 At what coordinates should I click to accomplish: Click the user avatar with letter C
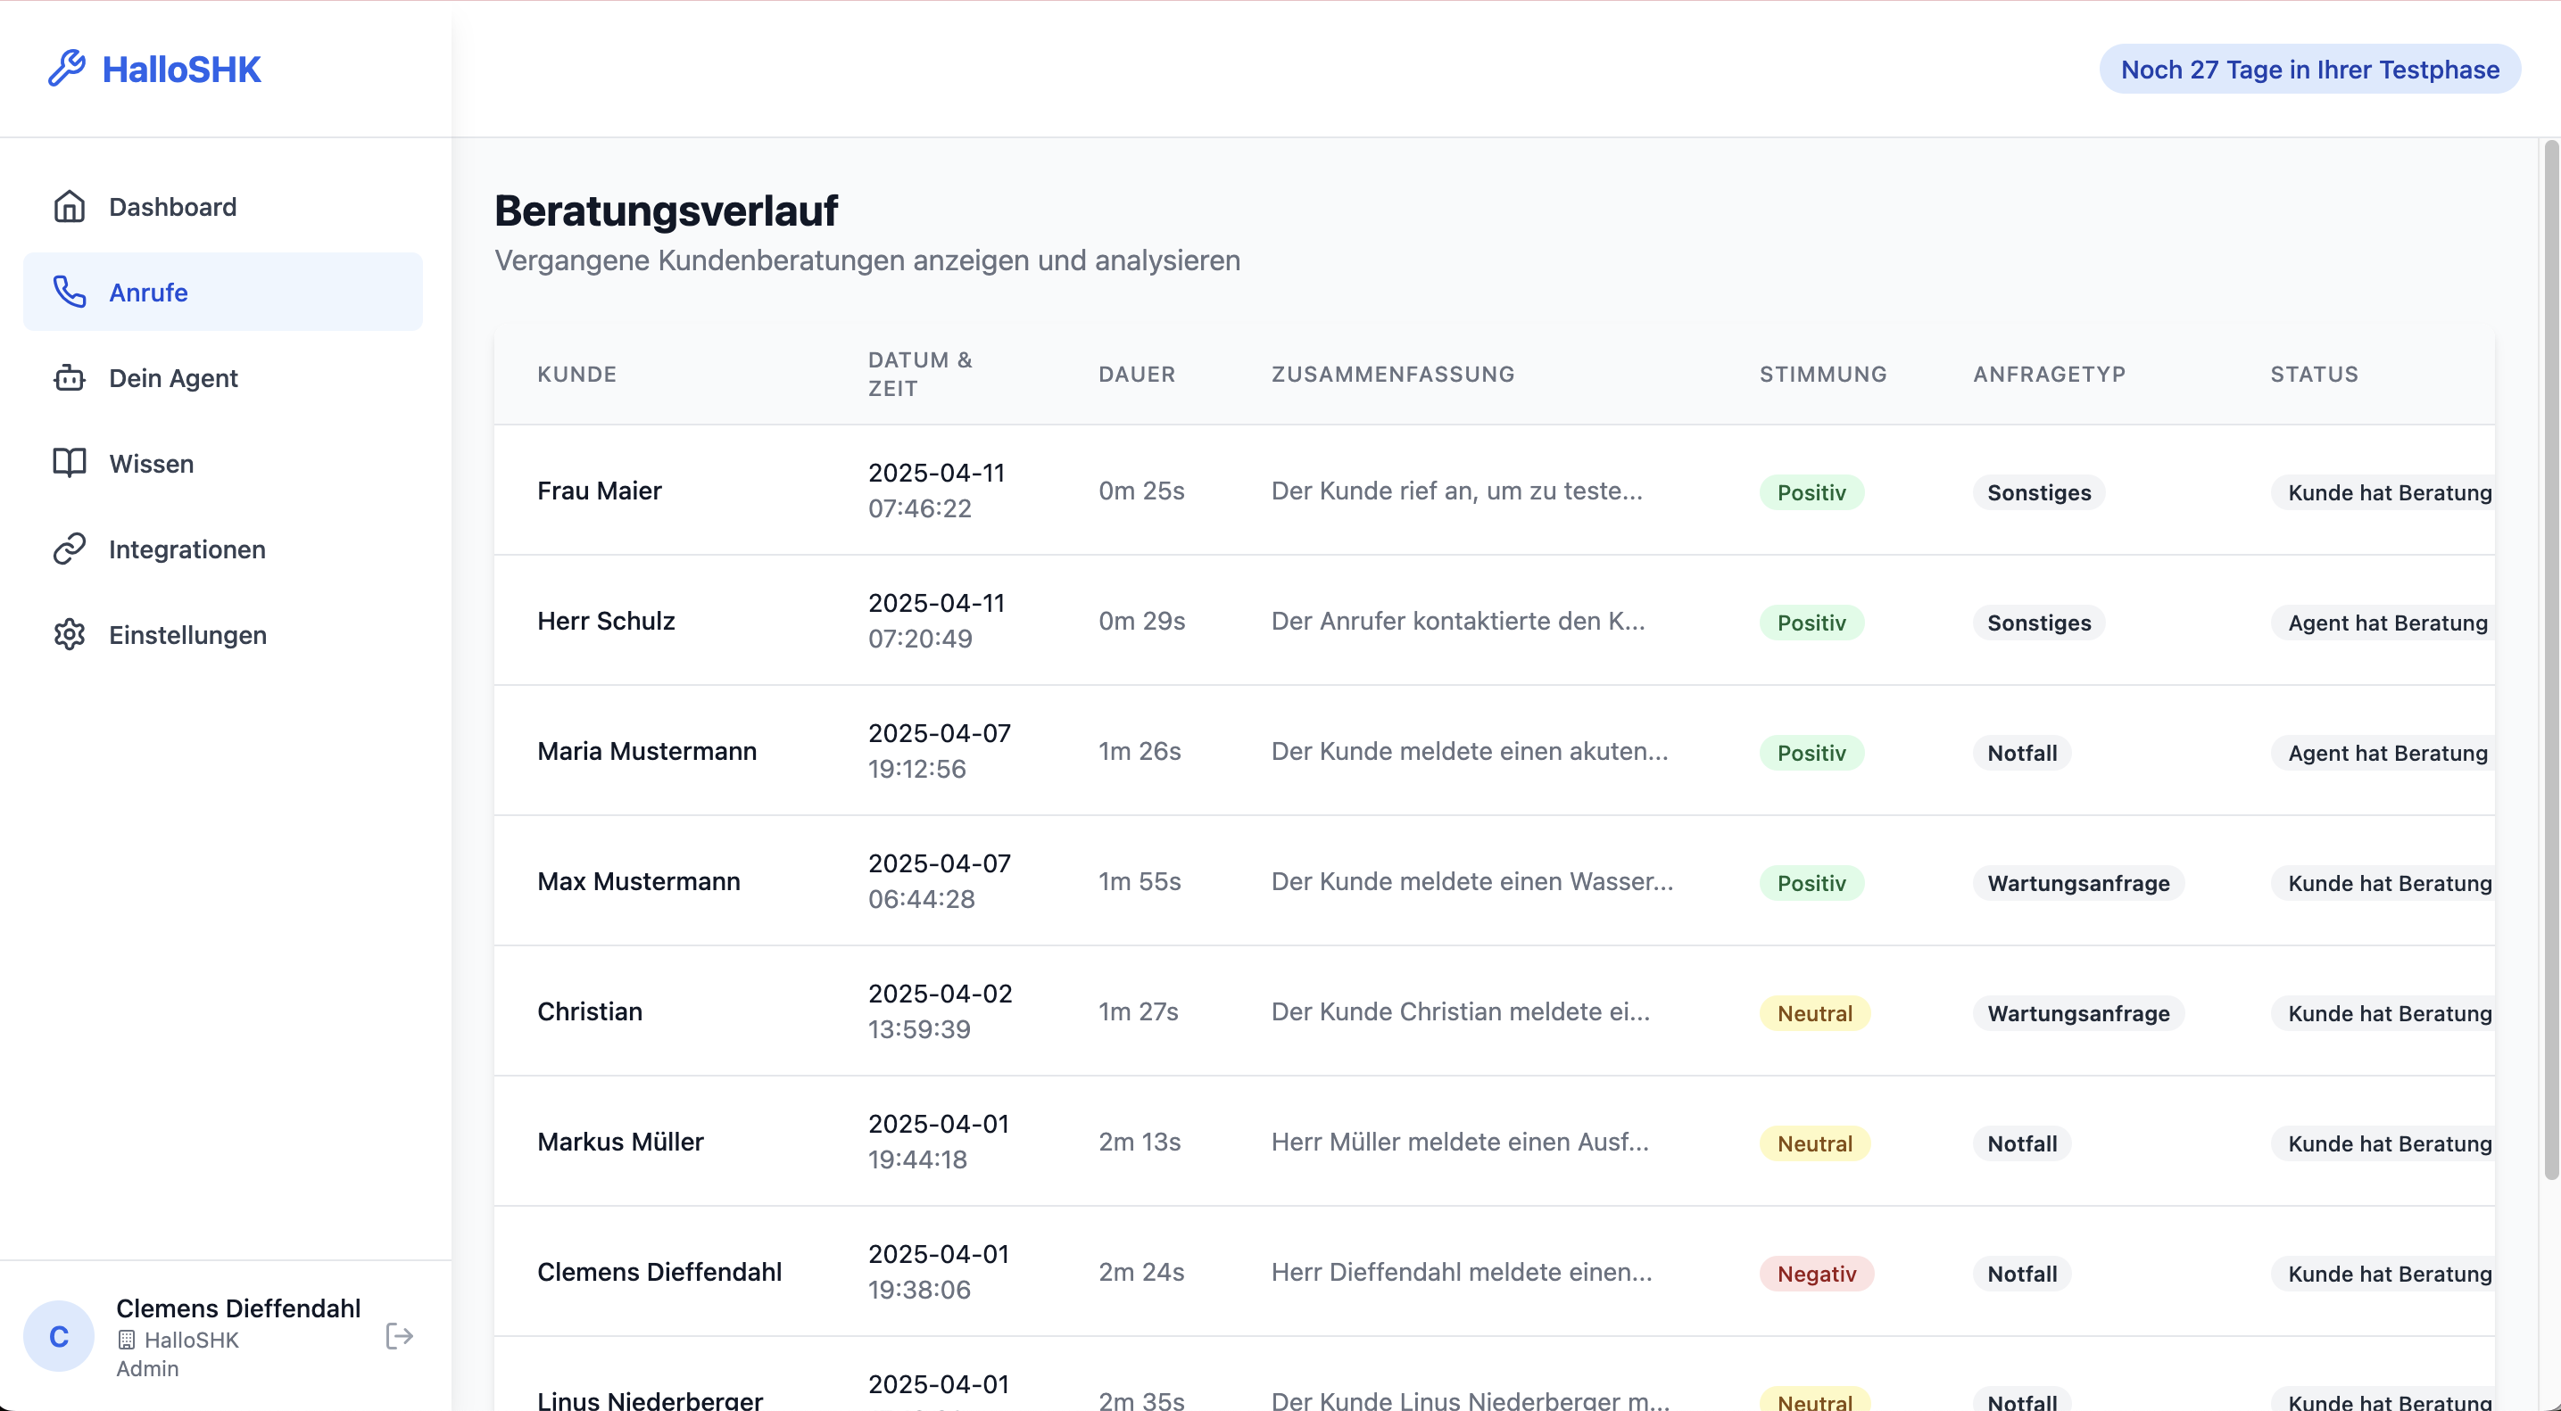coord(59,1336)
